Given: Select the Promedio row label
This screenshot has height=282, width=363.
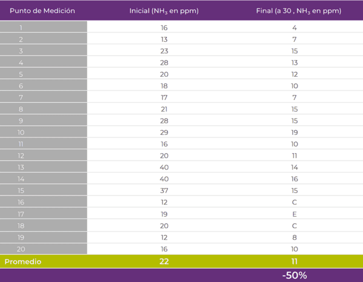Looking at the screenshot, I should (x=23, y=261).
